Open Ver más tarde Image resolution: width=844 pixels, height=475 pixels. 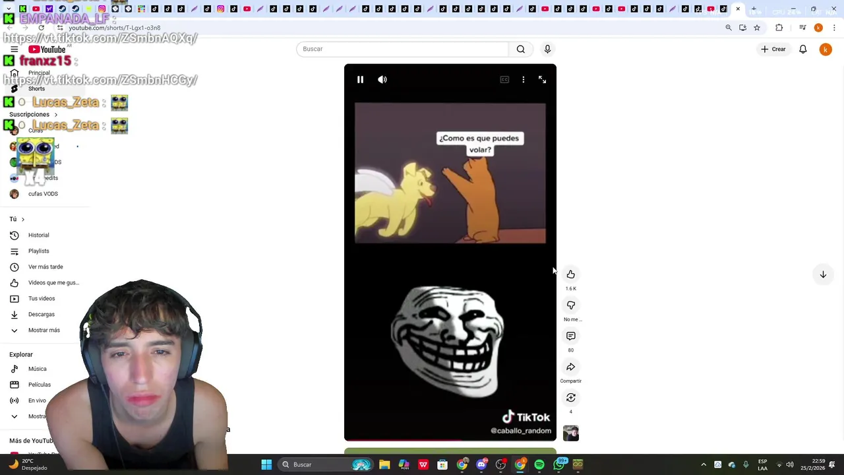pos(45,267)
